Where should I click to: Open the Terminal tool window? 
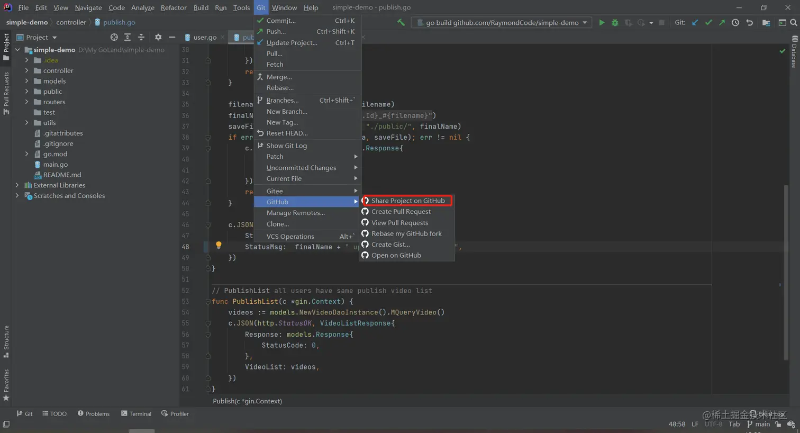coord(136,414)
